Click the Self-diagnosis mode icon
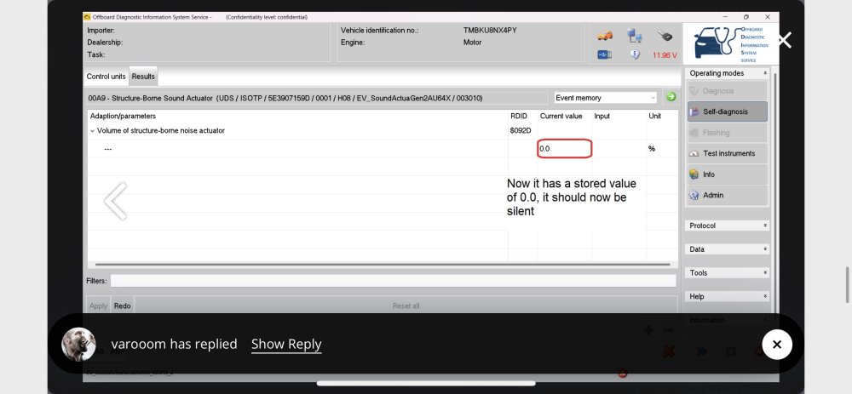The image size is (852, 394). coord(694,111)
